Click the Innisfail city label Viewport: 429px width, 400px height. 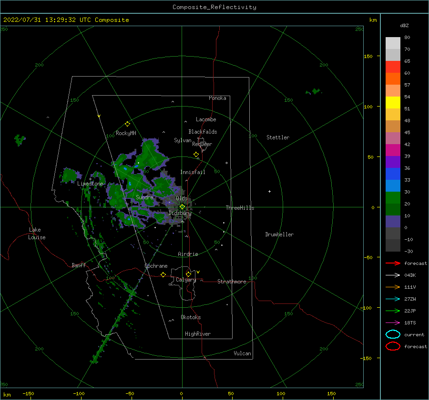193,172
